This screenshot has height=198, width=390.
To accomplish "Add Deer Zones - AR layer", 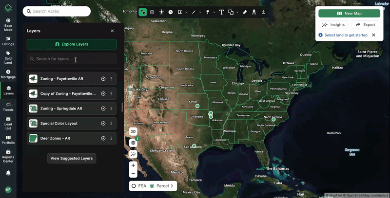I will (103, 138).
